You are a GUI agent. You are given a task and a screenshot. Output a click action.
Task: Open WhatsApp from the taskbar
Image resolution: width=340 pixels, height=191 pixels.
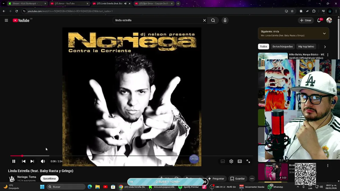pyautogui.click(x=275, y=187)
